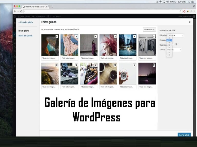Remove the colorful clothing hangers image
Viewport: 197px width, 147px height.
coord(96,65)
